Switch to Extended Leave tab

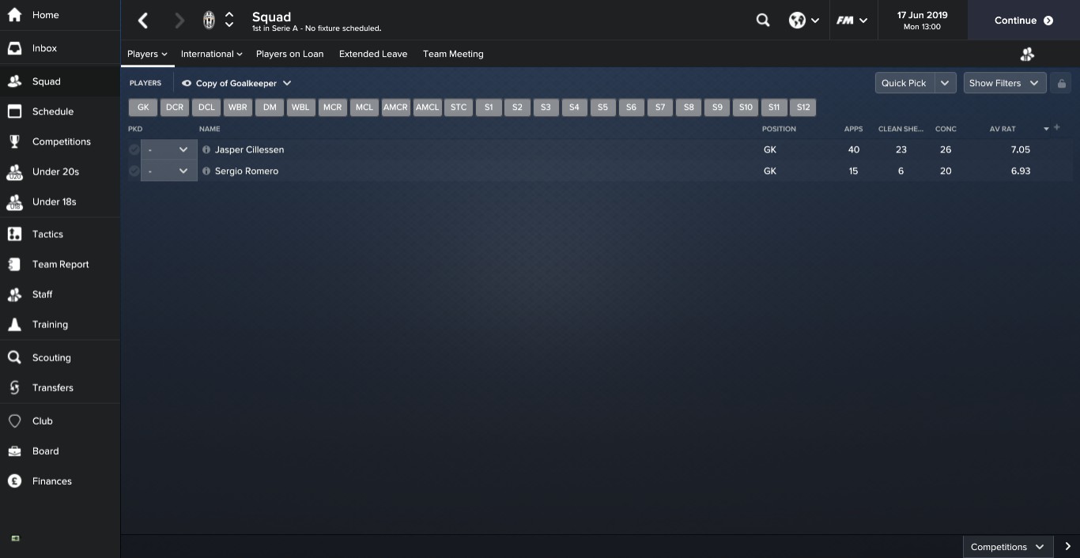pyautogui.click(x=373, y=54)
